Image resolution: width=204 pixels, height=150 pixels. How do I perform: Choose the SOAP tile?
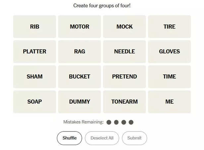coord(34,102)
